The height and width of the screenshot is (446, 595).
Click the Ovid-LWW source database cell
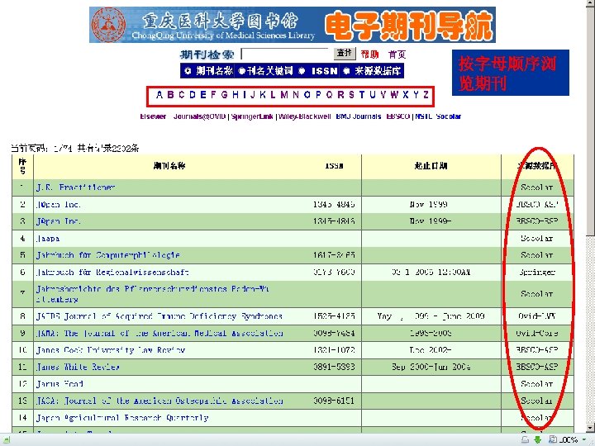coord(537,316)
